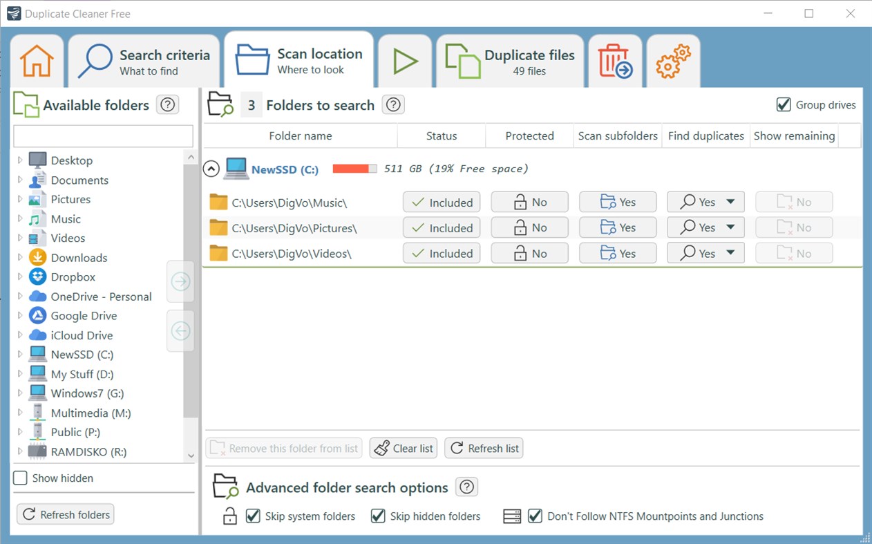This screenshot has height=544, width=872.
Task: Click the folder filter input field
Action: (102, 135)
